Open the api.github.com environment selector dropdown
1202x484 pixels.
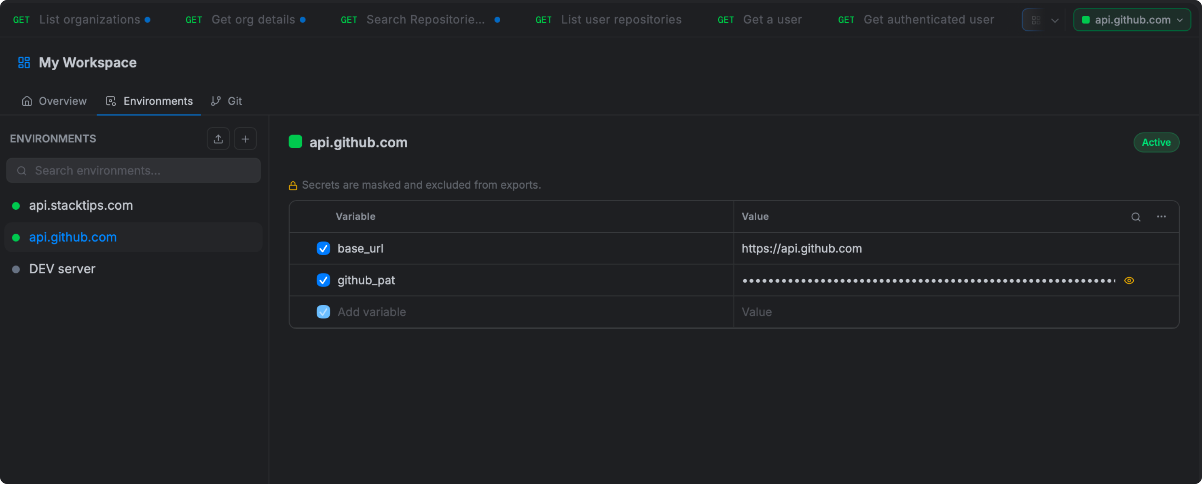point(1132,20)
